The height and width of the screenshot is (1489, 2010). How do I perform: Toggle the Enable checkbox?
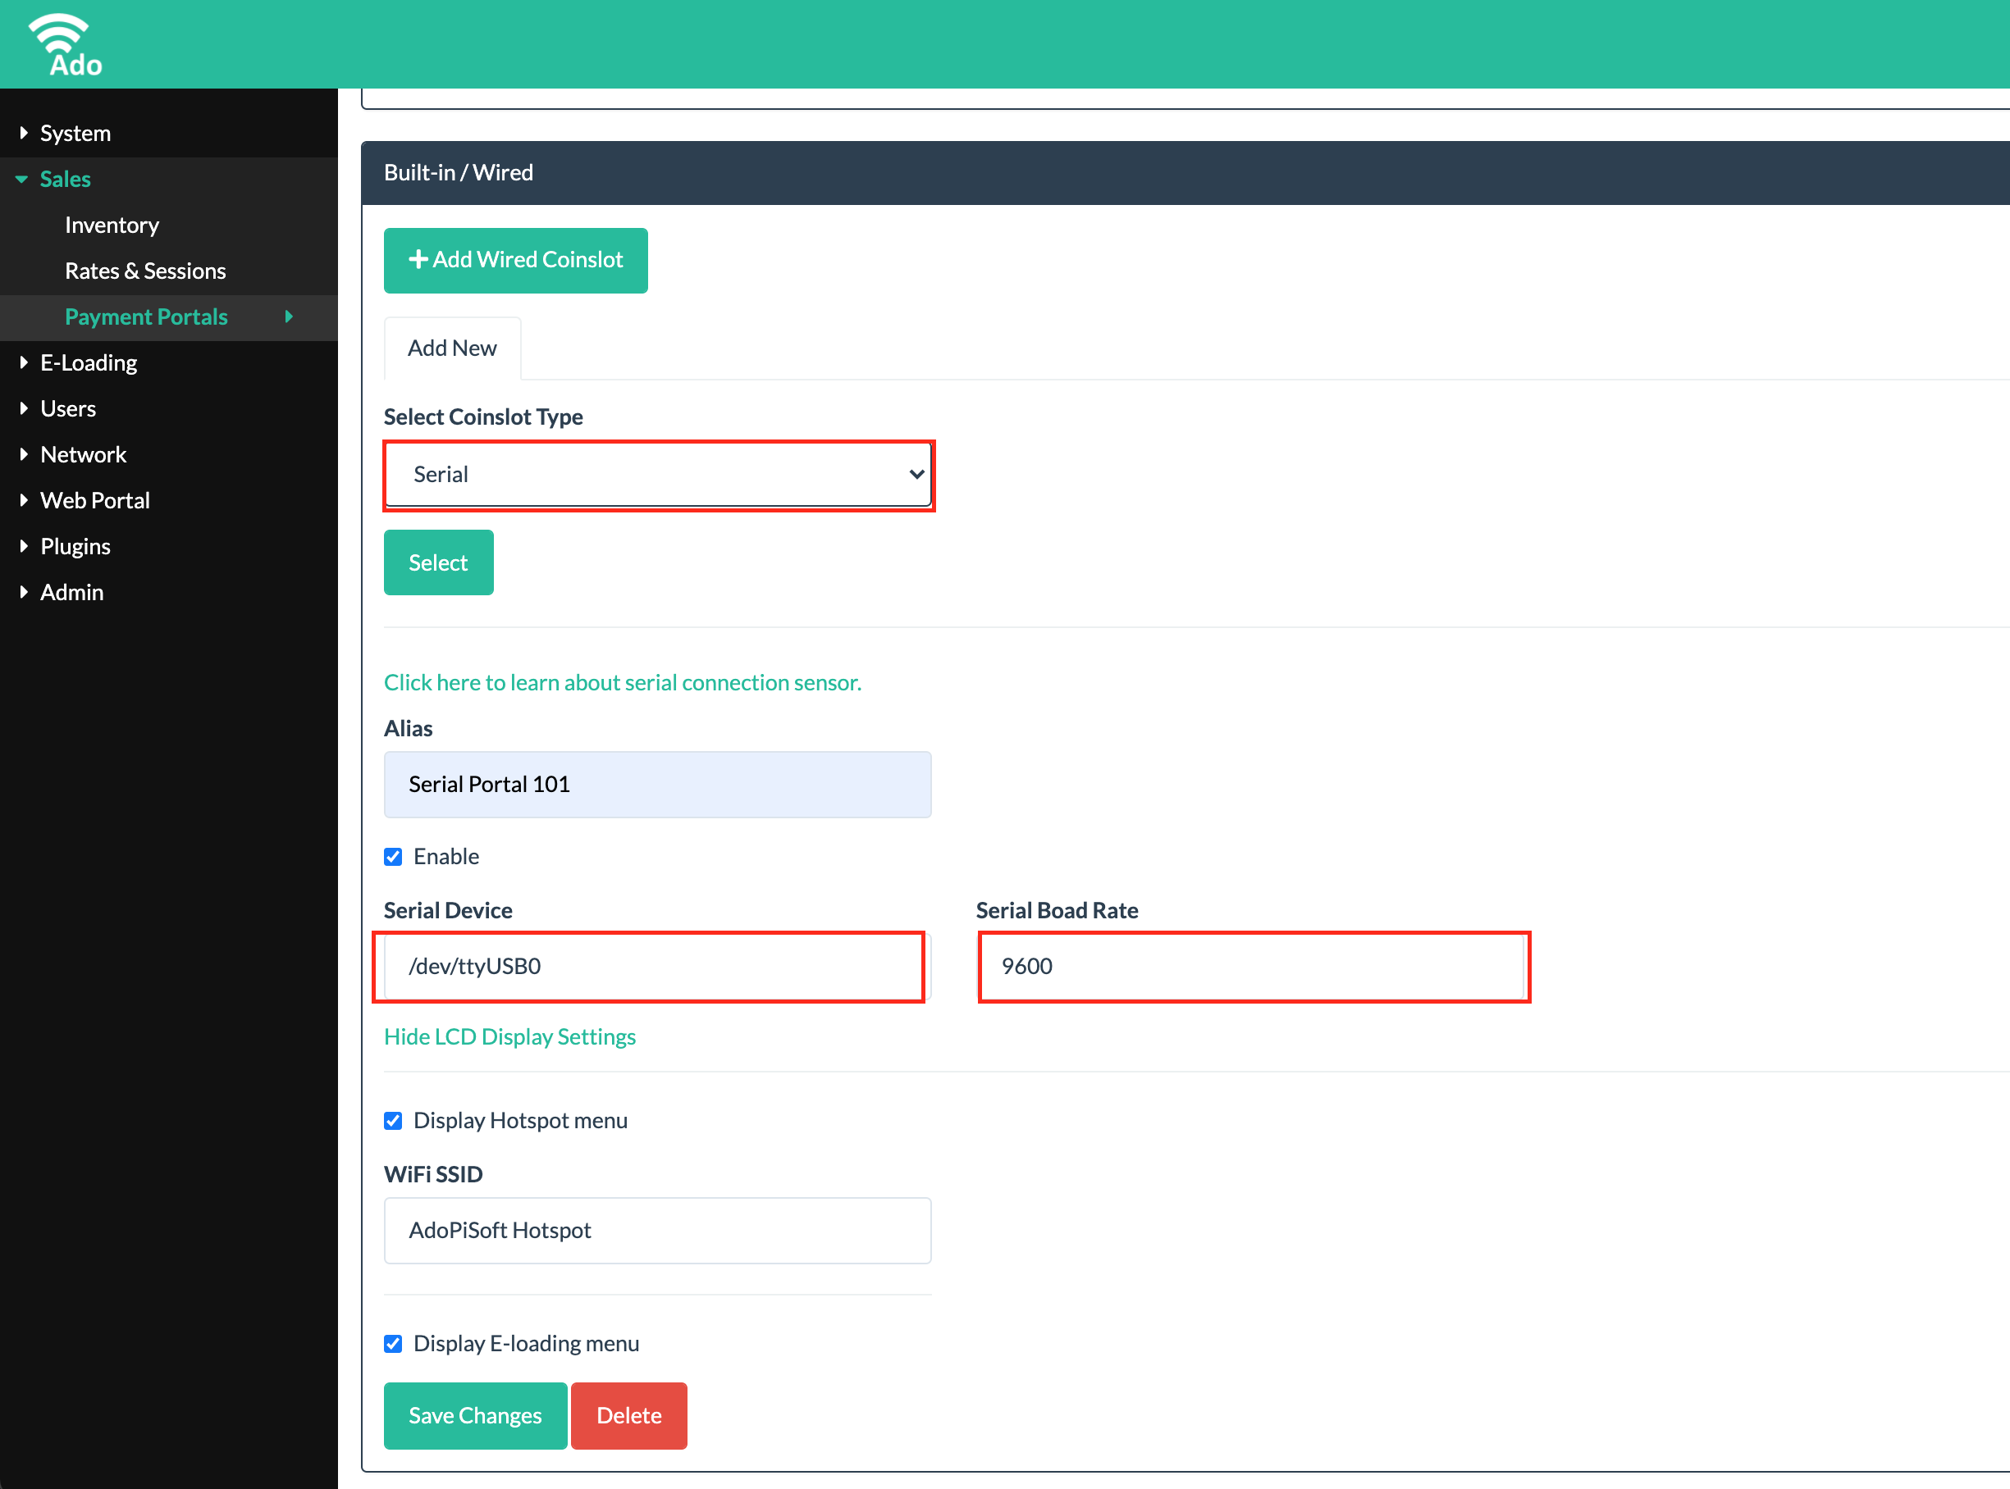[x=394, y=855]
